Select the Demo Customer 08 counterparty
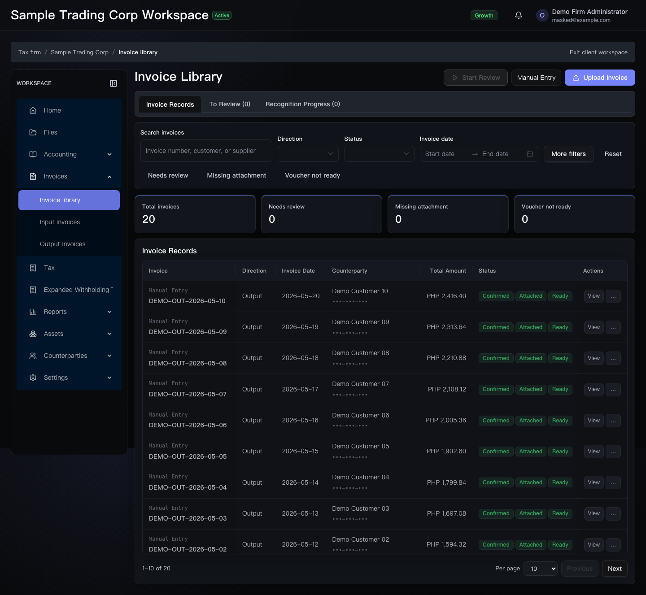The width and height of the screenshot is (646, 595). coord(361,353)
